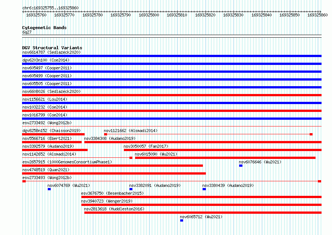The width and height of the screenshot is (332, 235).
Task: Open esv2733493 (Wong2012b) label
Action: coord(47,178)
